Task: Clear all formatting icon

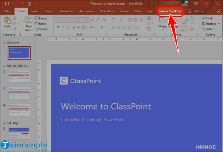Action: point(105,20)
